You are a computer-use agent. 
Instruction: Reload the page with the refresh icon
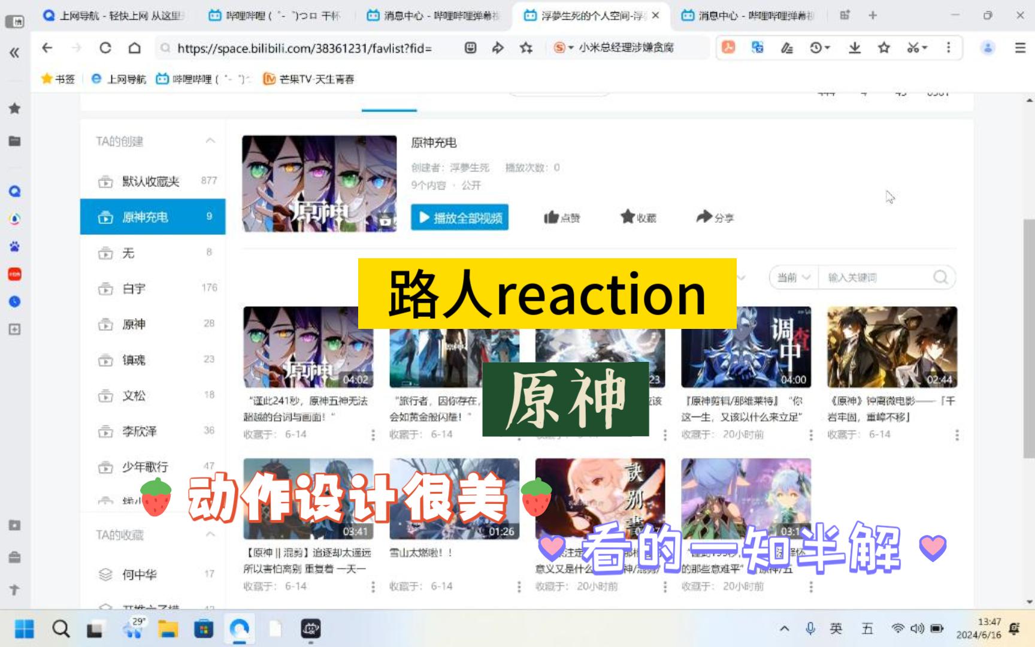[x=105, y=48]
